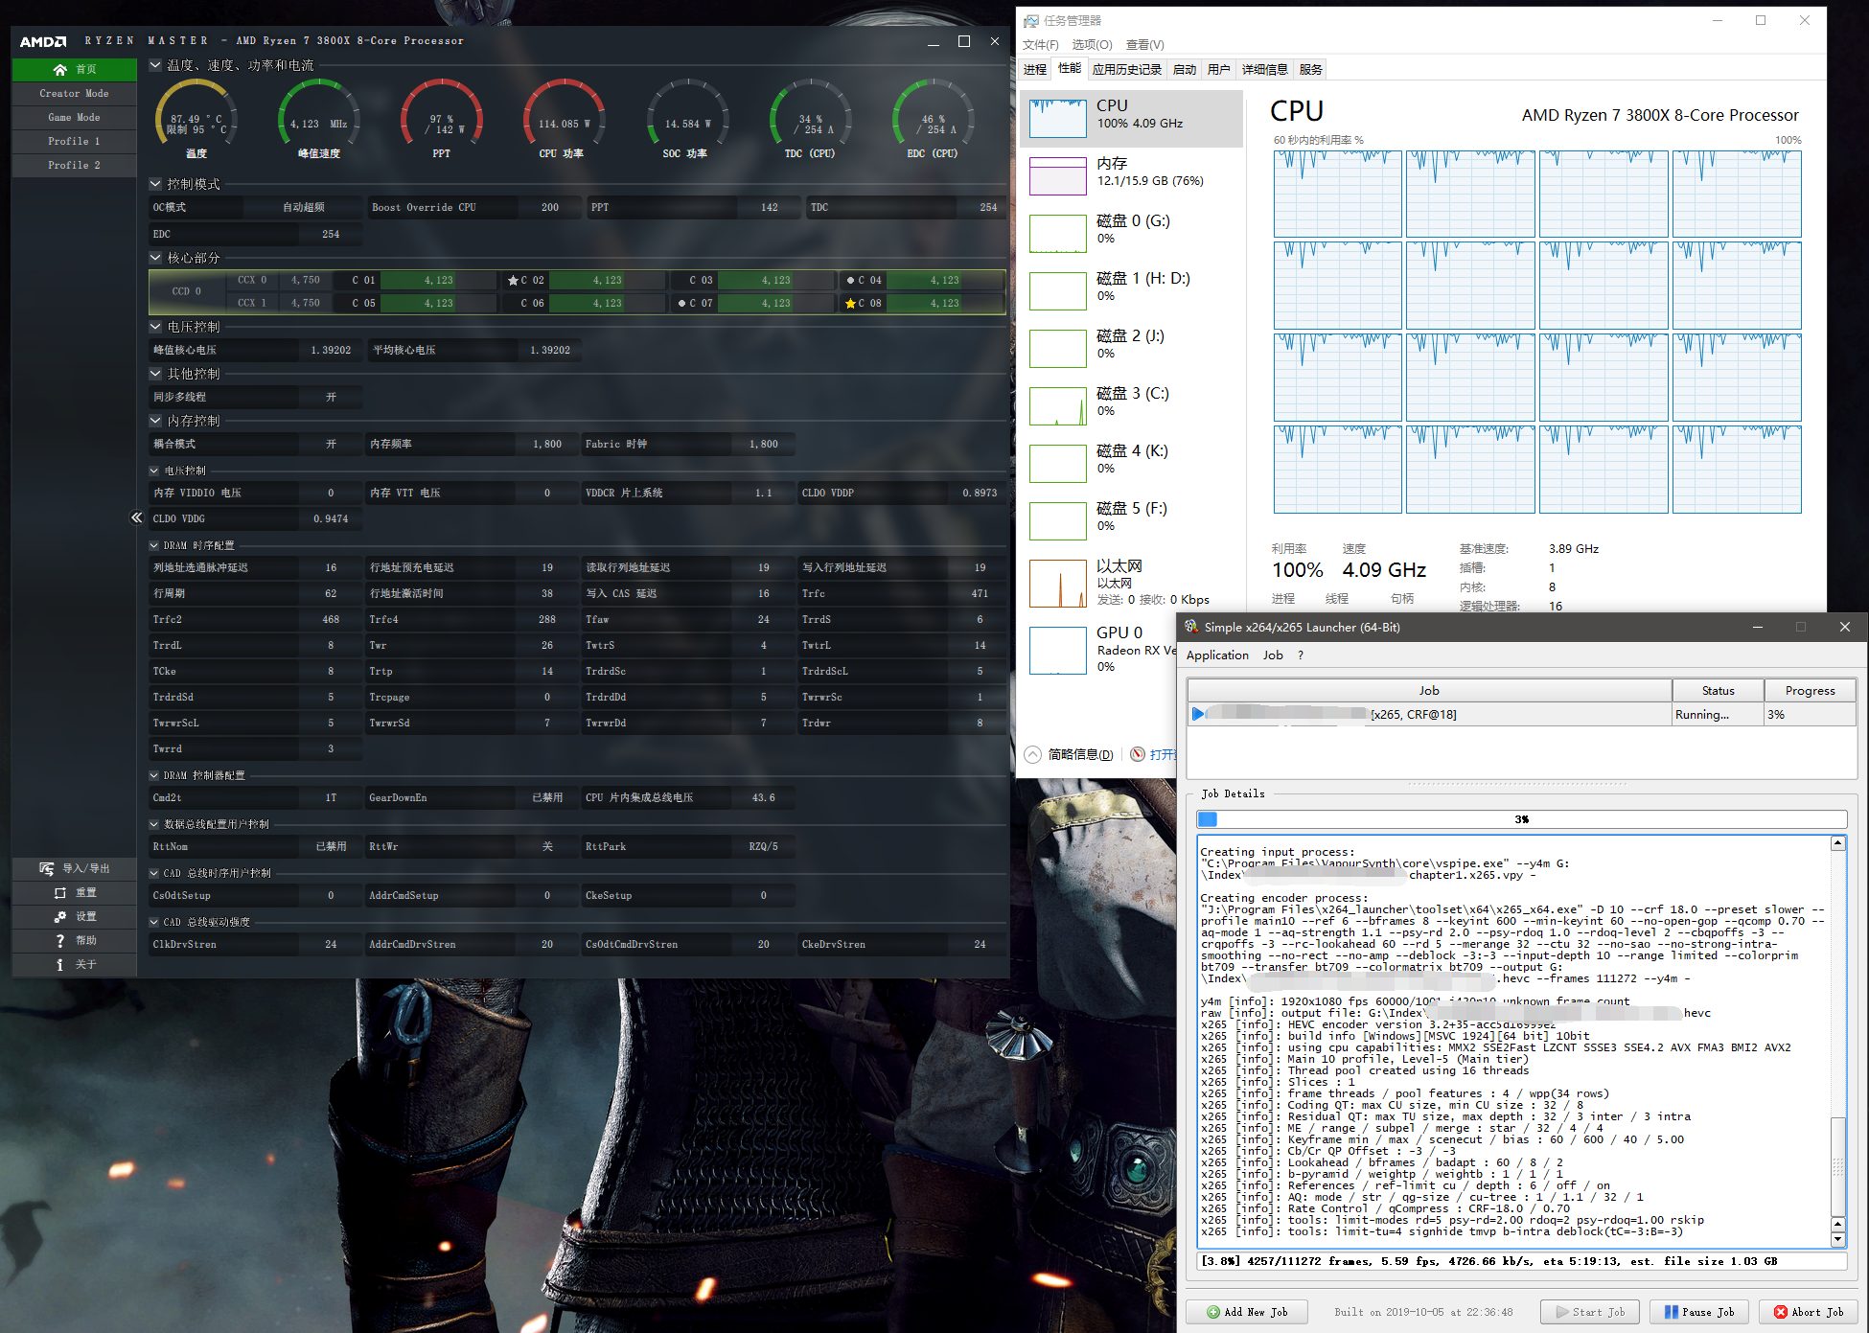Collapse the DRAM timing configuration section

point(154,545)
